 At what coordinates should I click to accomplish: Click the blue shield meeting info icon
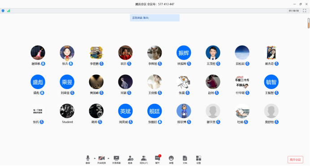click(x=3, y=11)
